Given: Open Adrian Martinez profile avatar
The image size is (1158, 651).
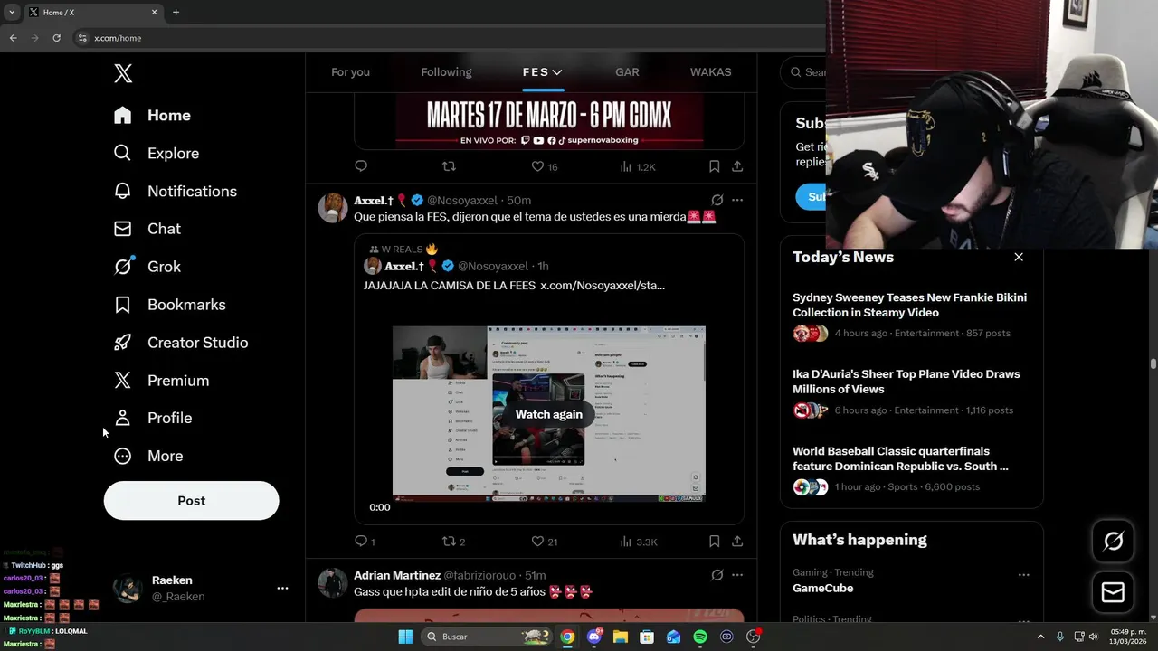Looking at the screenshot, I should 333,583.
